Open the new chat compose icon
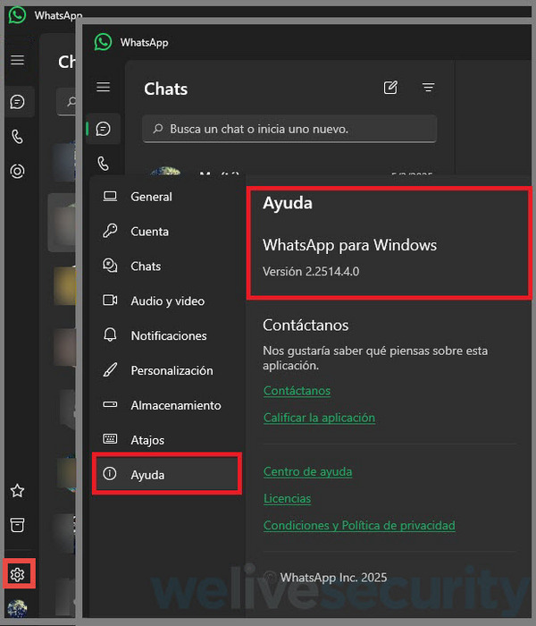The image size is (536, 626). click(390, 88)
